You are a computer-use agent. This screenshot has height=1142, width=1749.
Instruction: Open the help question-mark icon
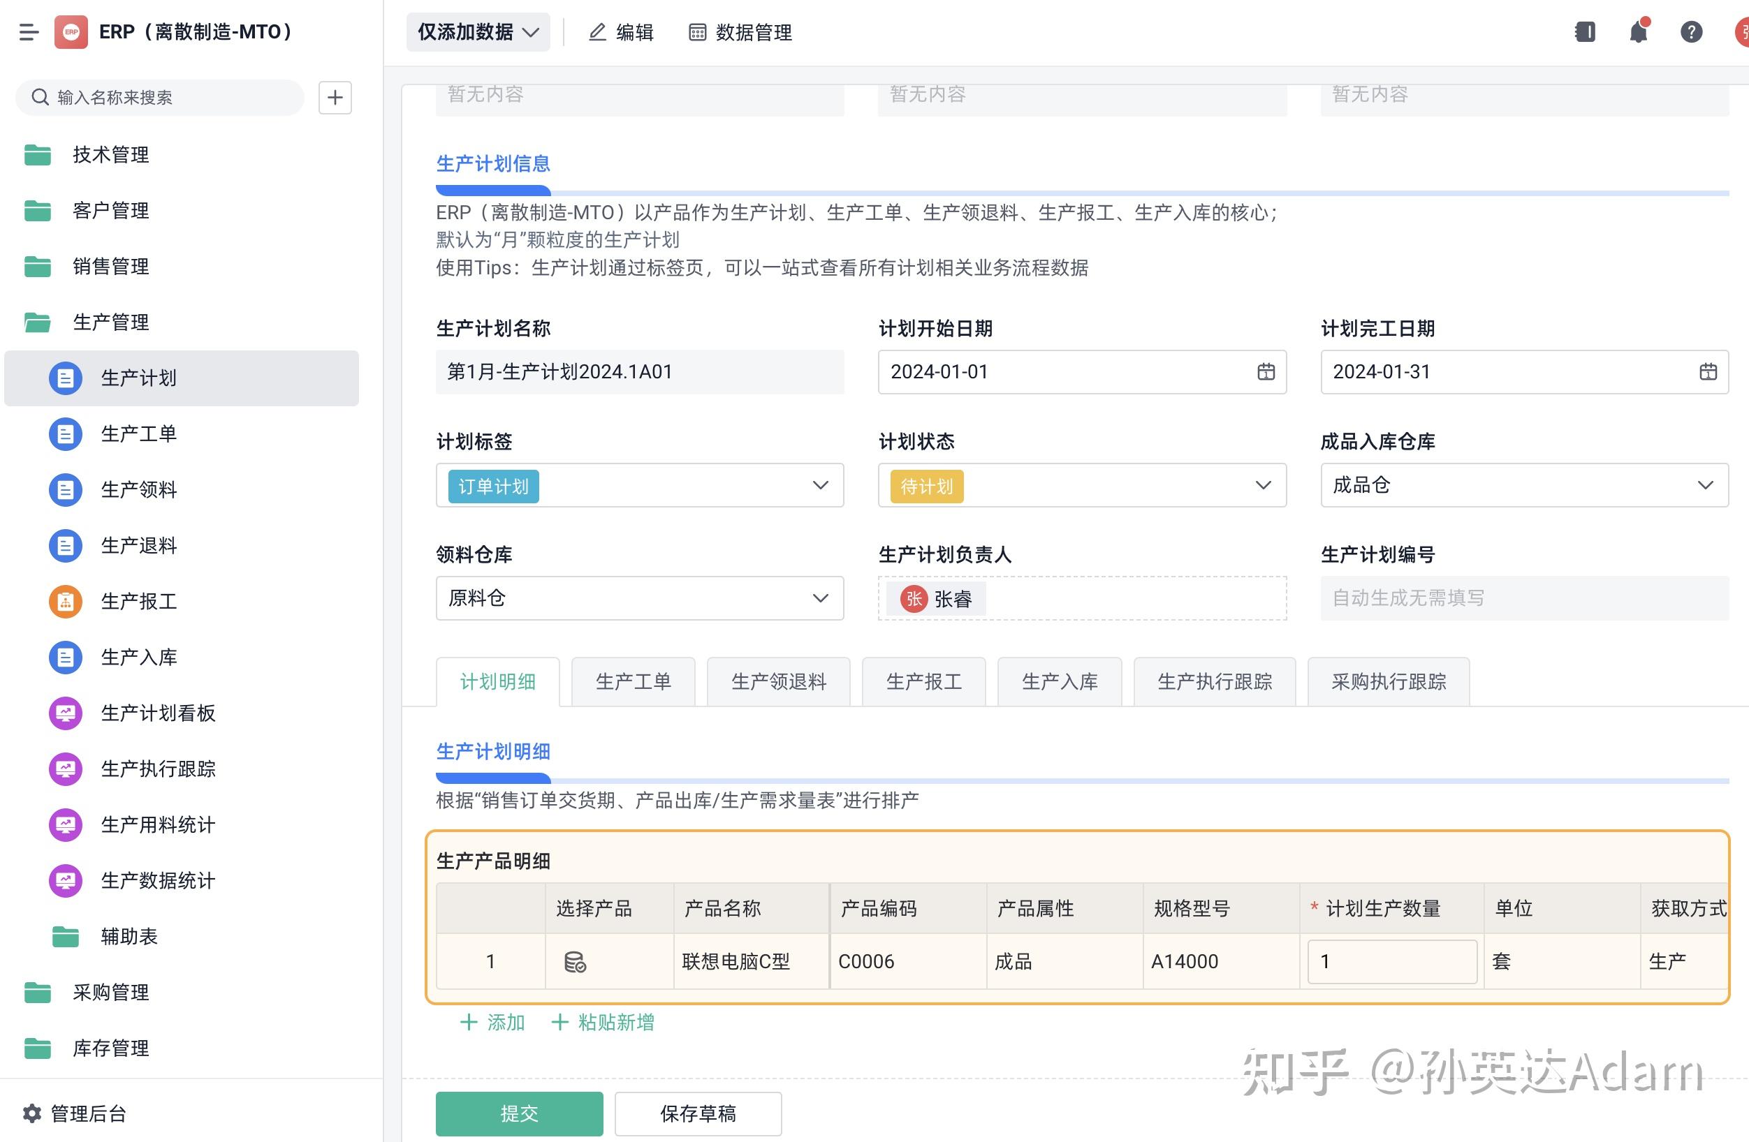pos(1691,31)
